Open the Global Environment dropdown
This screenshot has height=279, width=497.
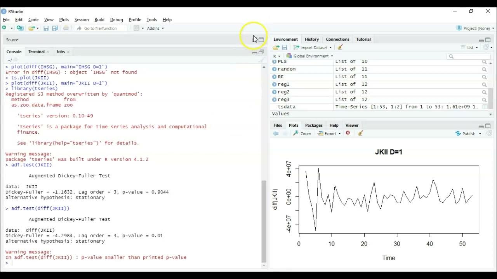309,56
